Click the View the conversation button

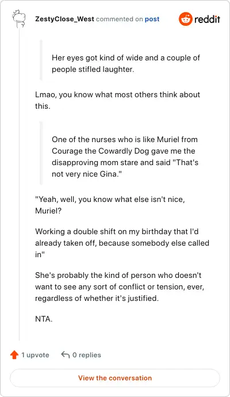(115, 378)
